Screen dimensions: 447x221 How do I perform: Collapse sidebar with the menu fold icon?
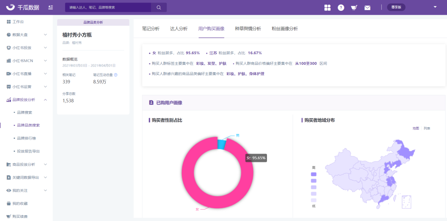tap(50, 7)
